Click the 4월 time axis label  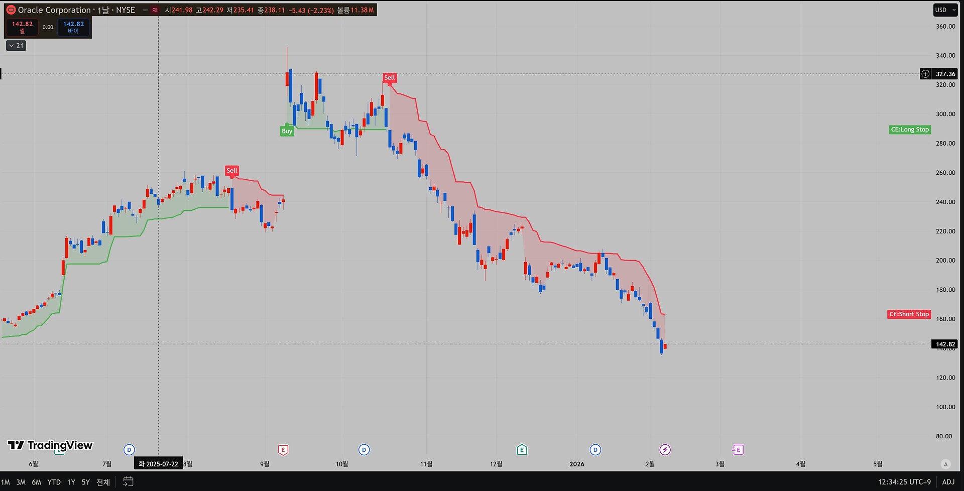[801, 464]
